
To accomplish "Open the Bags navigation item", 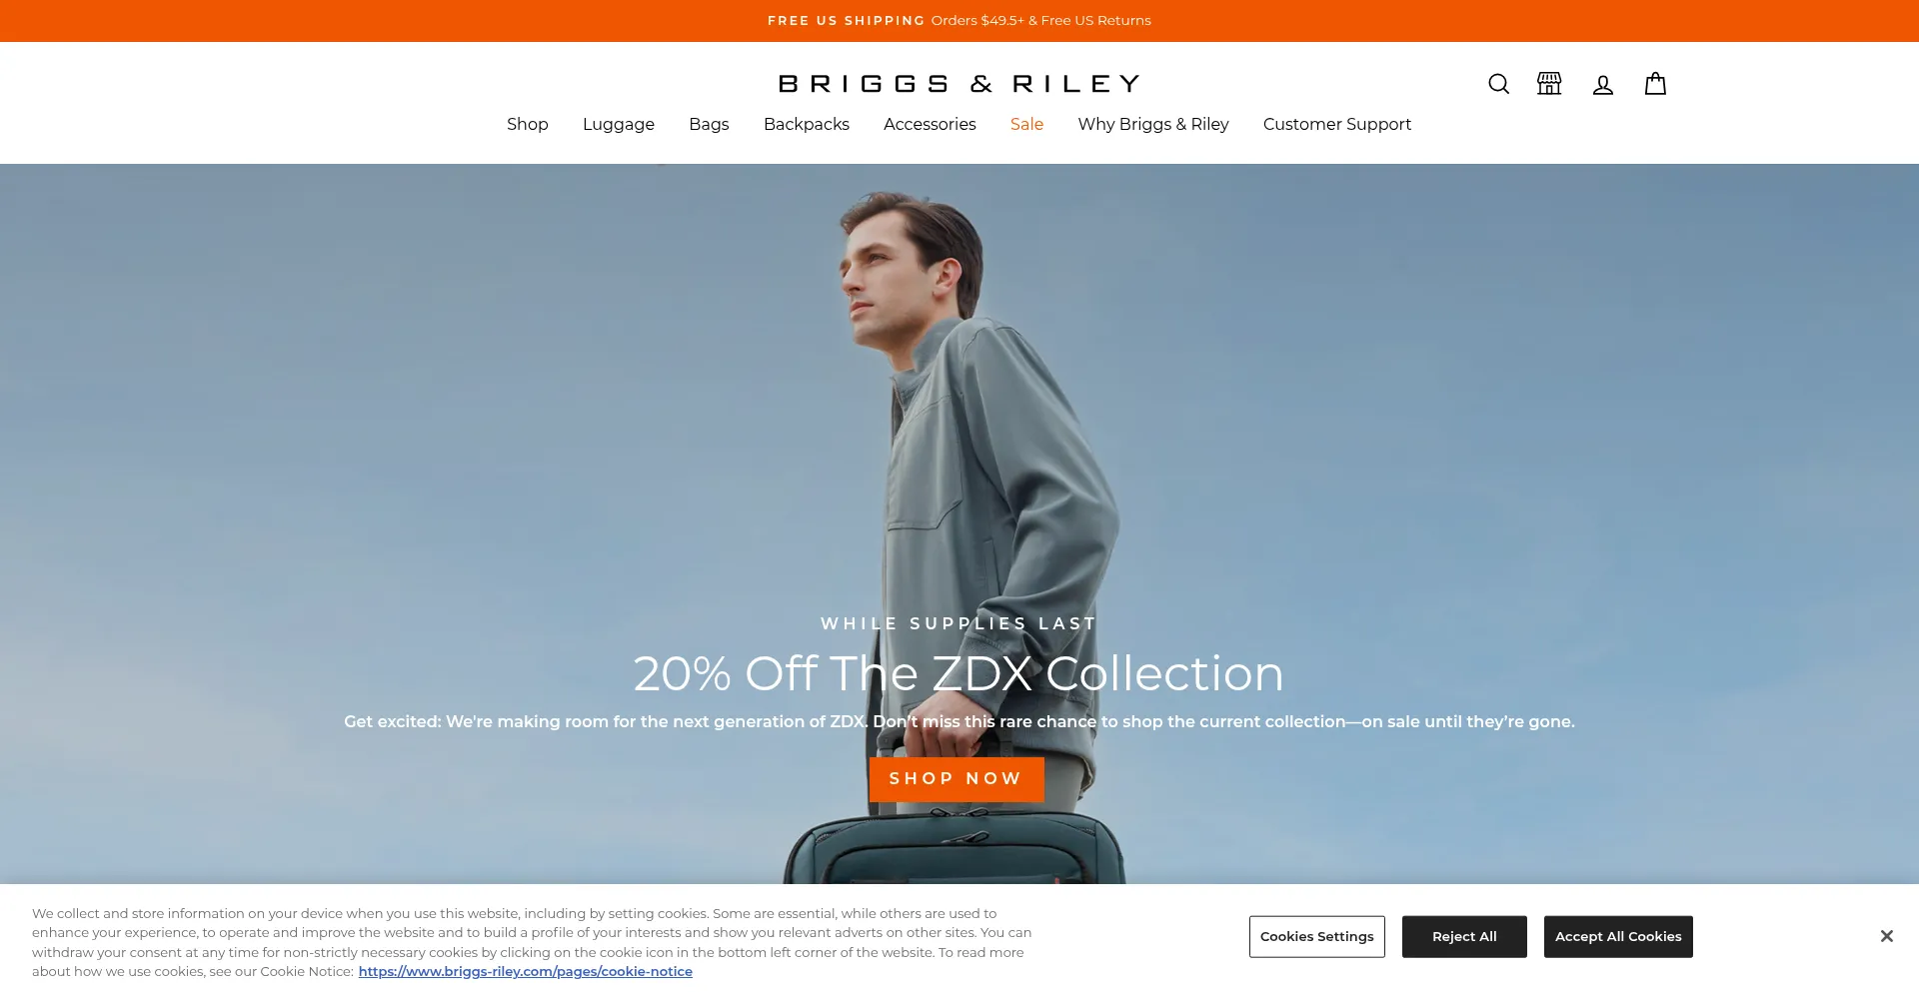I will [x=709, y=124].
